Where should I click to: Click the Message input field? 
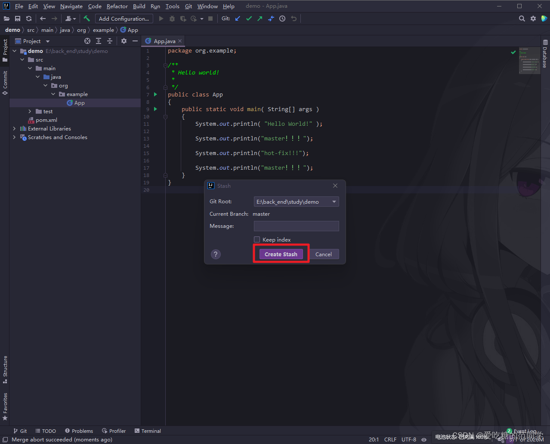(297, 226)
